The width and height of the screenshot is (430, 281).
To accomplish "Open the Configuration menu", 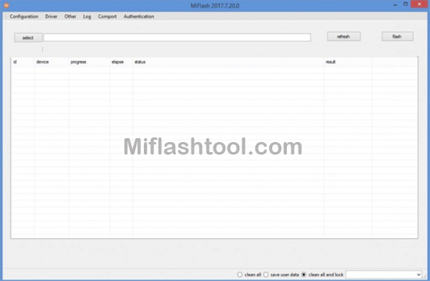I will [x=24, y=16].
